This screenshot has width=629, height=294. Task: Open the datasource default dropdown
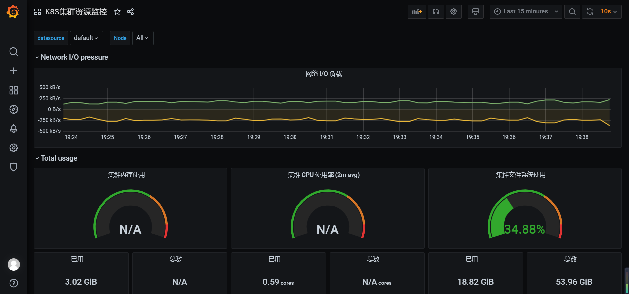pyautogui.click(x=86, y=38)
